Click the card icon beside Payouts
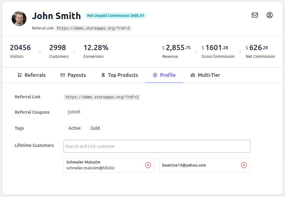The width and height of the screenshot is (285, 197). coord(63,75)
